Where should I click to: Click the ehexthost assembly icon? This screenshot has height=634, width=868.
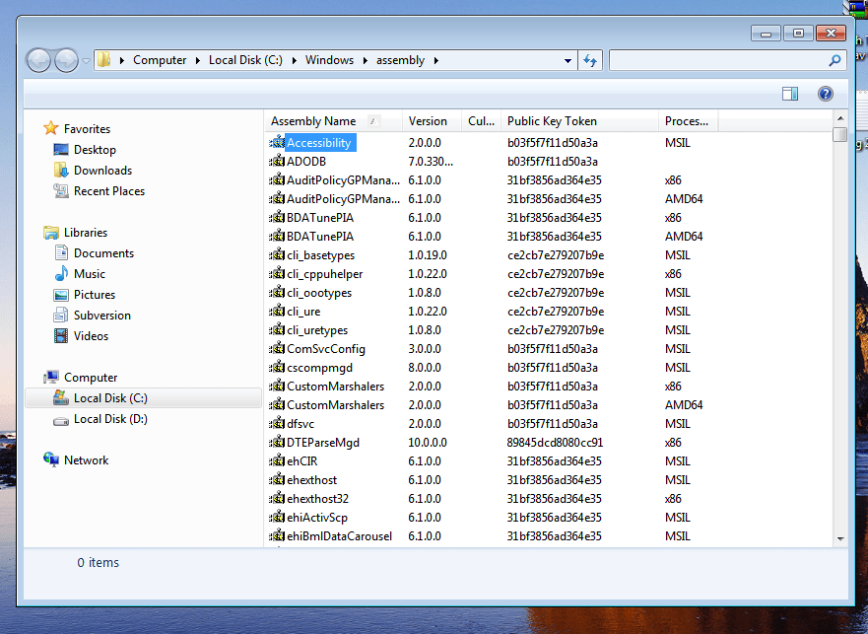[x=277, y=480]
